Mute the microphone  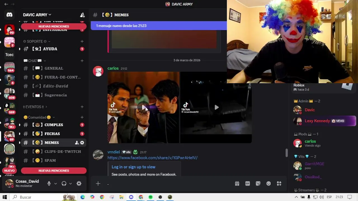tap(49, 183)
